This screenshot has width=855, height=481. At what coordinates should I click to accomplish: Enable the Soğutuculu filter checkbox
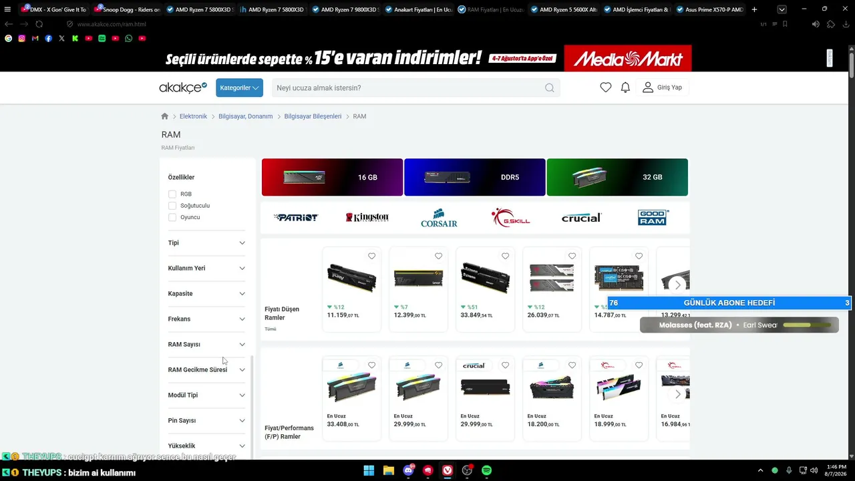[x=172, y=206]
